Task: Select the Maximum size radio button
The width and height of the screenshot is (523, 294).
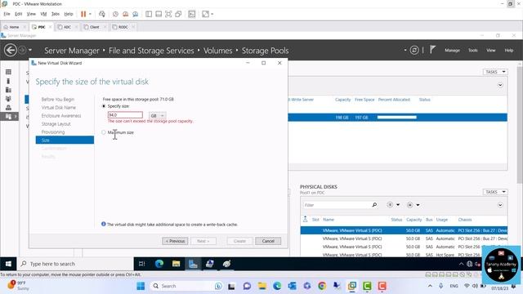Action: 104,132
